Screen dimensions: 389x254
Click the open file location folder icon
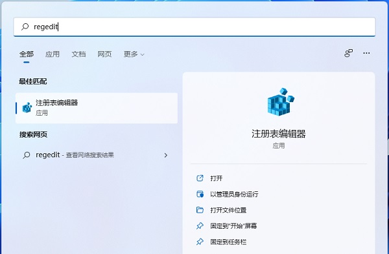click(200, 210)
